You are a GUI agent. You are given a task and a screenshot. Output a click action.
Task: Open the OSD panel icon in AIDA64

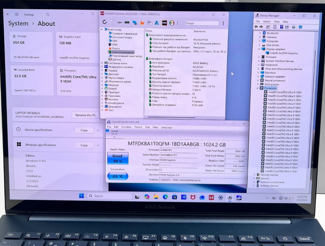tap(164, 23)
